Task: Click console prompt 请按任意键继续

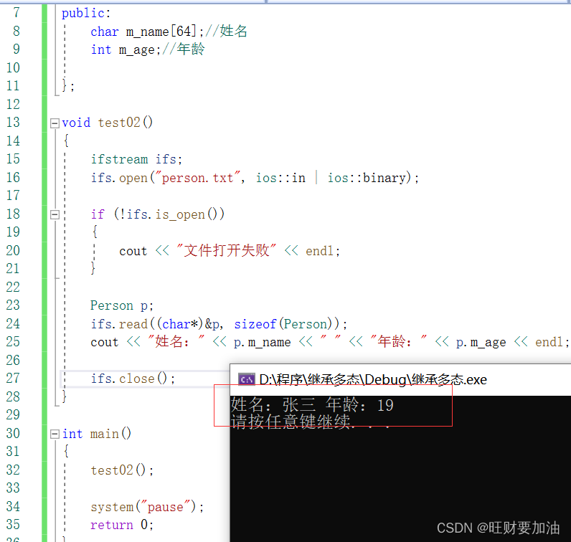Action: point(311,422)
